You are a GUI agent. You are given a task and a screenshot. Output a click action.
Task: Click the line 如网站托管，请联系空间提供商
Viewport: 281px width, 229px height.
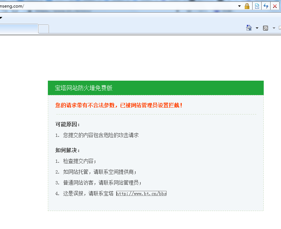[x=100, y=172]
